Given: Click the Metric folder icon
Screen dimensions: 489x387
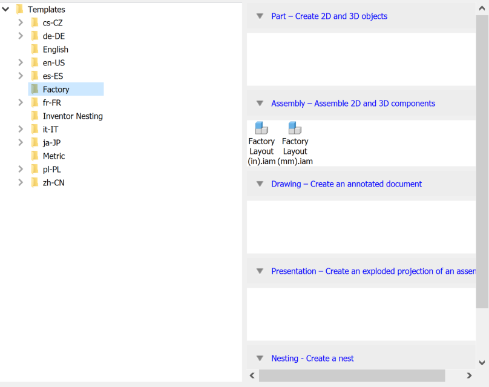Looking at the screenshot, I should (34, 156).
